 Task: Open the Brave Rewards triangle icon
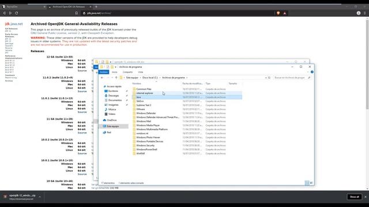click(285, 13)
